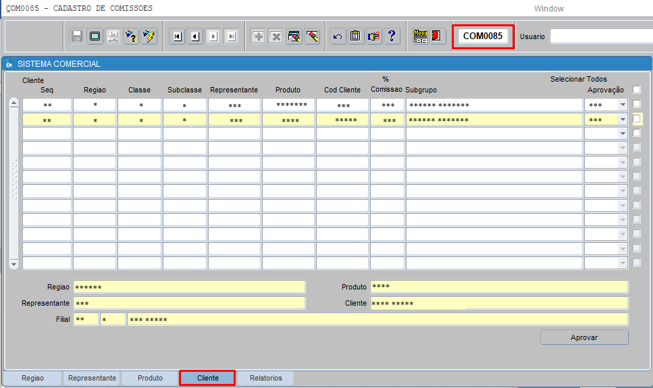The image size is (653, 388).
Task: Click the Delete Record X icon
Action: tap(276, 36)
